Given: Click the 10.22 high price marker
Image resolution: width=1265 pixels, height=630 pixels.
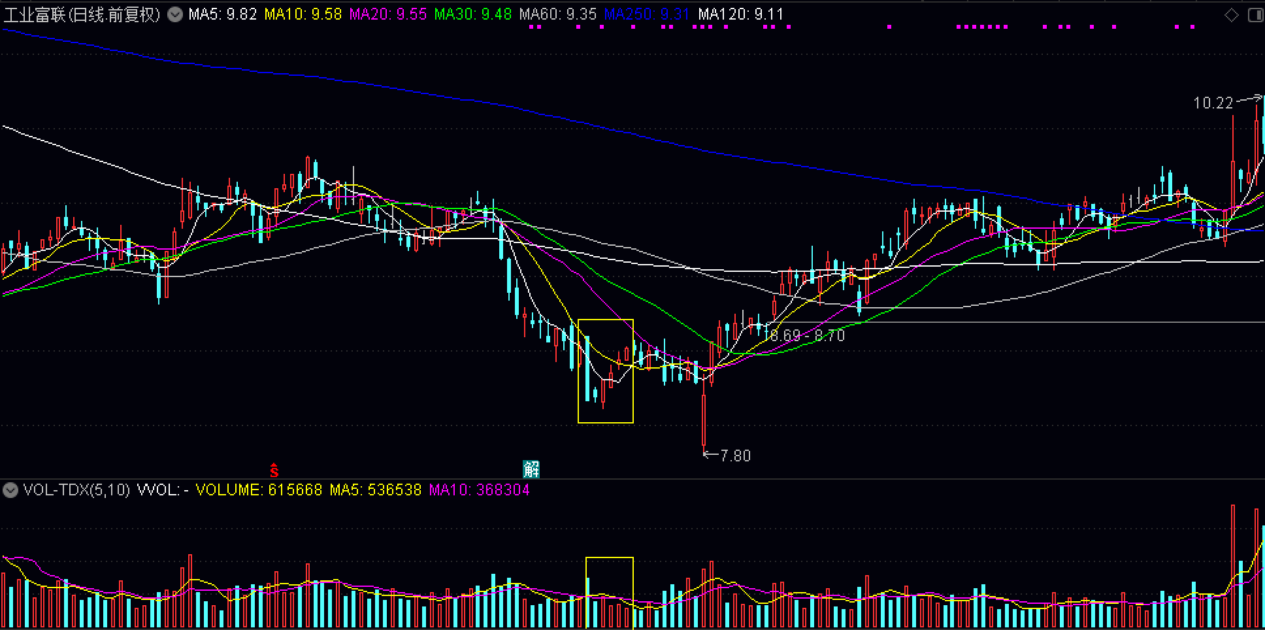Looking at the screenshot, I should coord(1213,103).
